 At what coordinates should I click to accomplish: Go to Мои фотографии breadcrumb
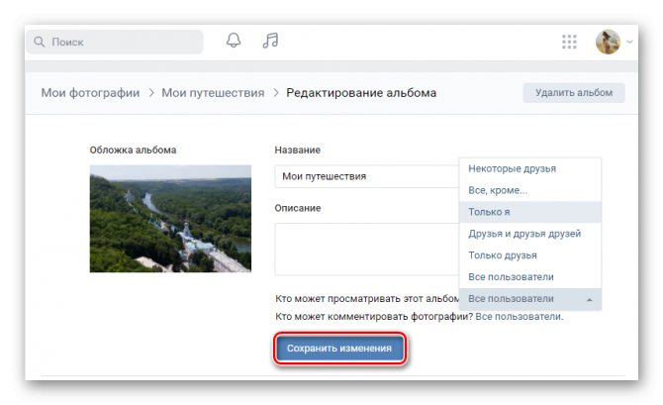pos(90,93)
